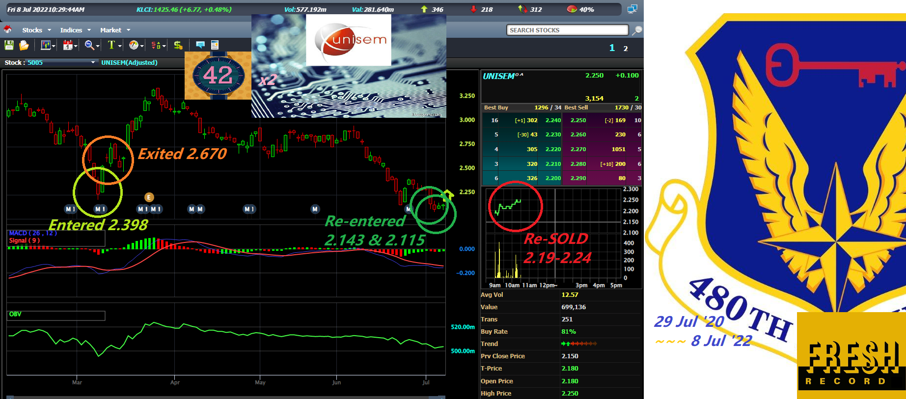The height and width of the screenshot is (399, 906).
Task: Click ask price 2.270 in order book
Action: tap(578, 149)
